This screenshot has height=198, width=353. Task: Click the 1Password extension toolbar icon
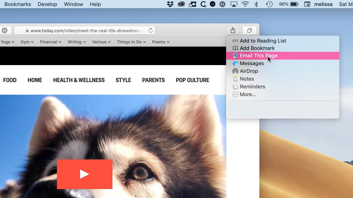[5, 30]
